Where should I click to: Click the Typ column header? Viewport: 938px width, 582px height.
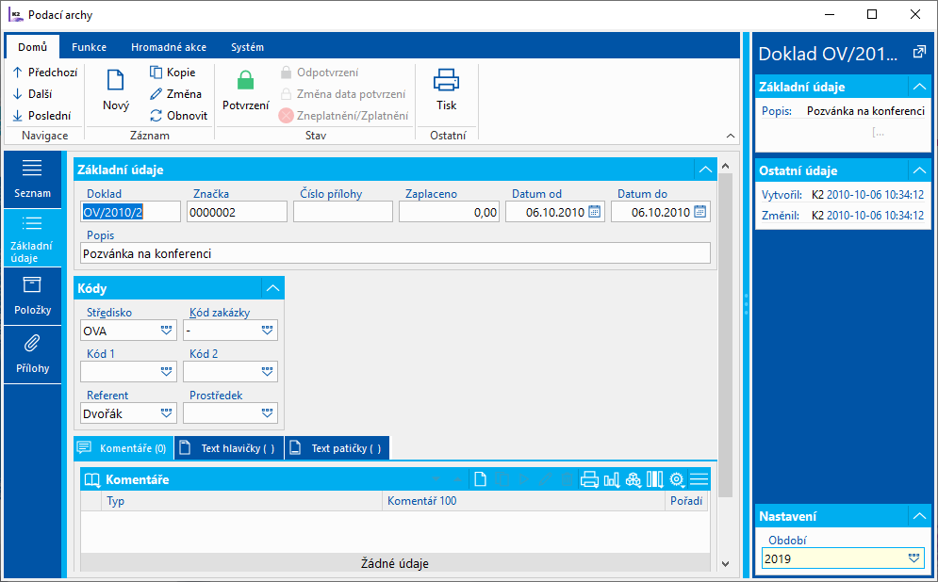241,501
